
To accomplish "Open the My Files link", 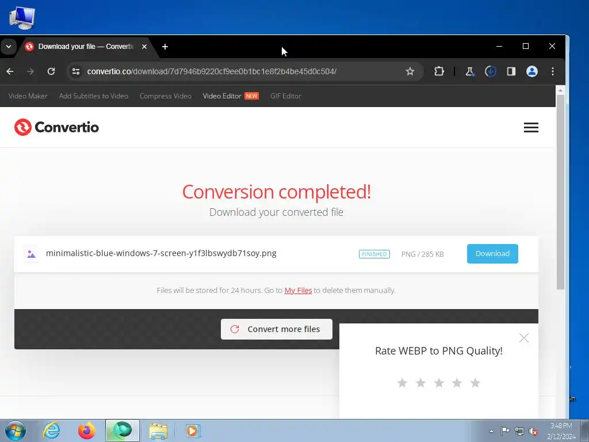I will [299, 290].
